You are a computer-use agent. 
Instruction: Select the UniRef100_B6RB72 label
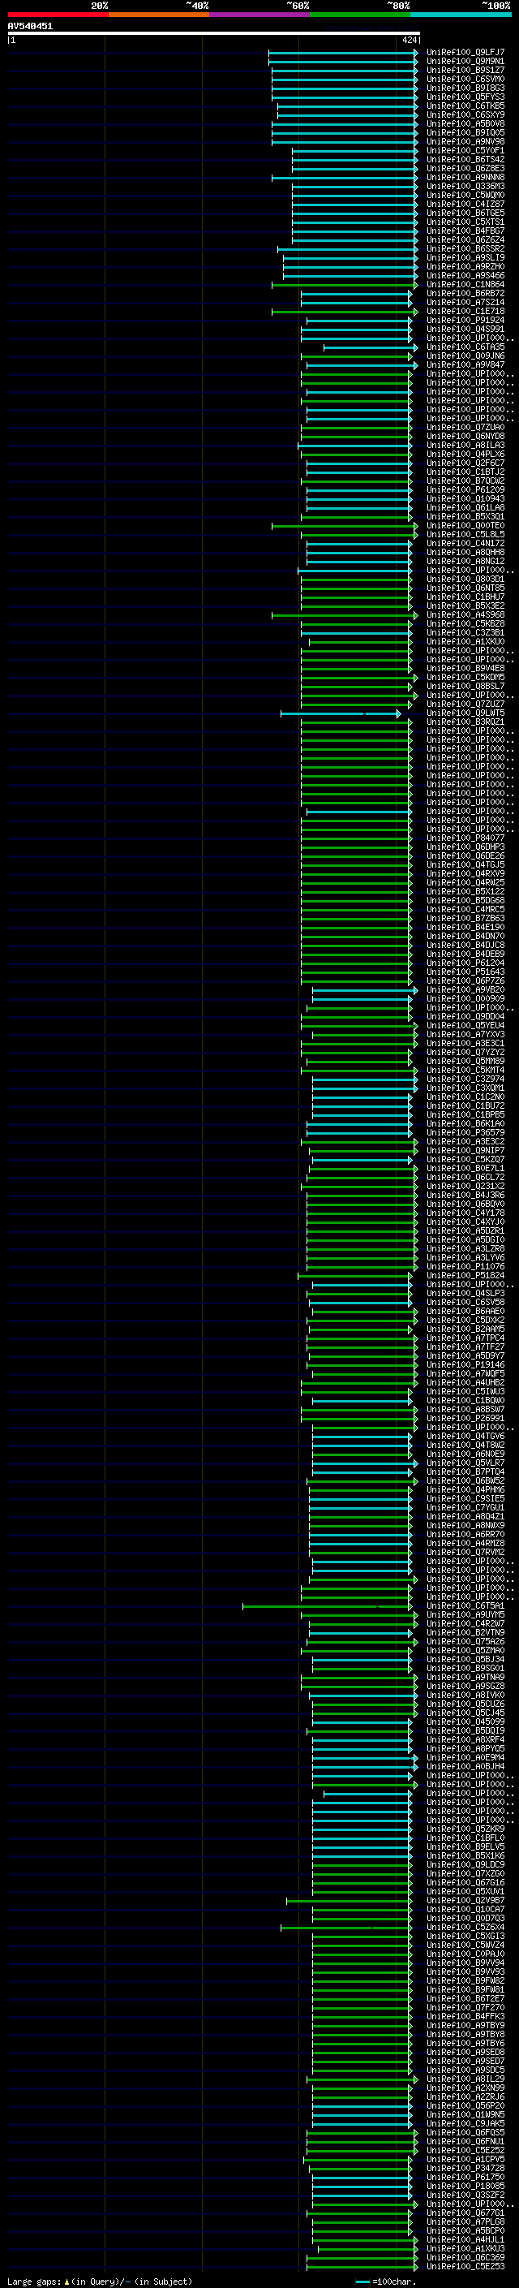pos(465,293)
